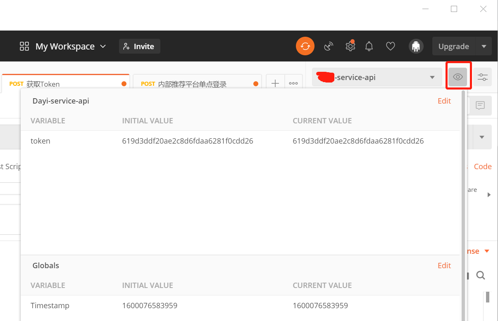Launch the Interceptor robot icon

[416, 46]
